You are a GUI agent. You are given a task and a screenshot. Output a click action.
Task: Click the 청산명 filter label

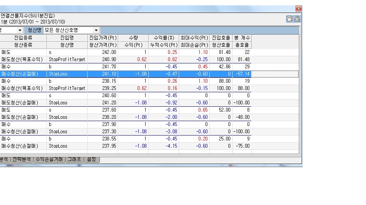point(34,30)
